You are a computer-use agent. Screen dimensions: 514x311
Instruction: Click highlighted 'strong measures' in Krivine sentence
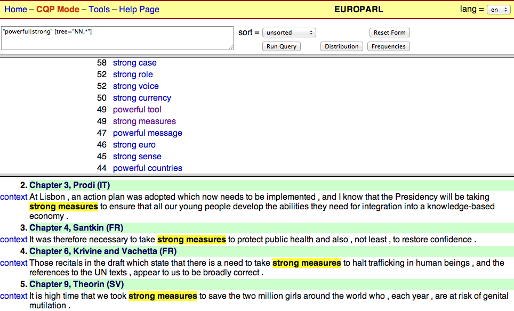pos(307,263)
